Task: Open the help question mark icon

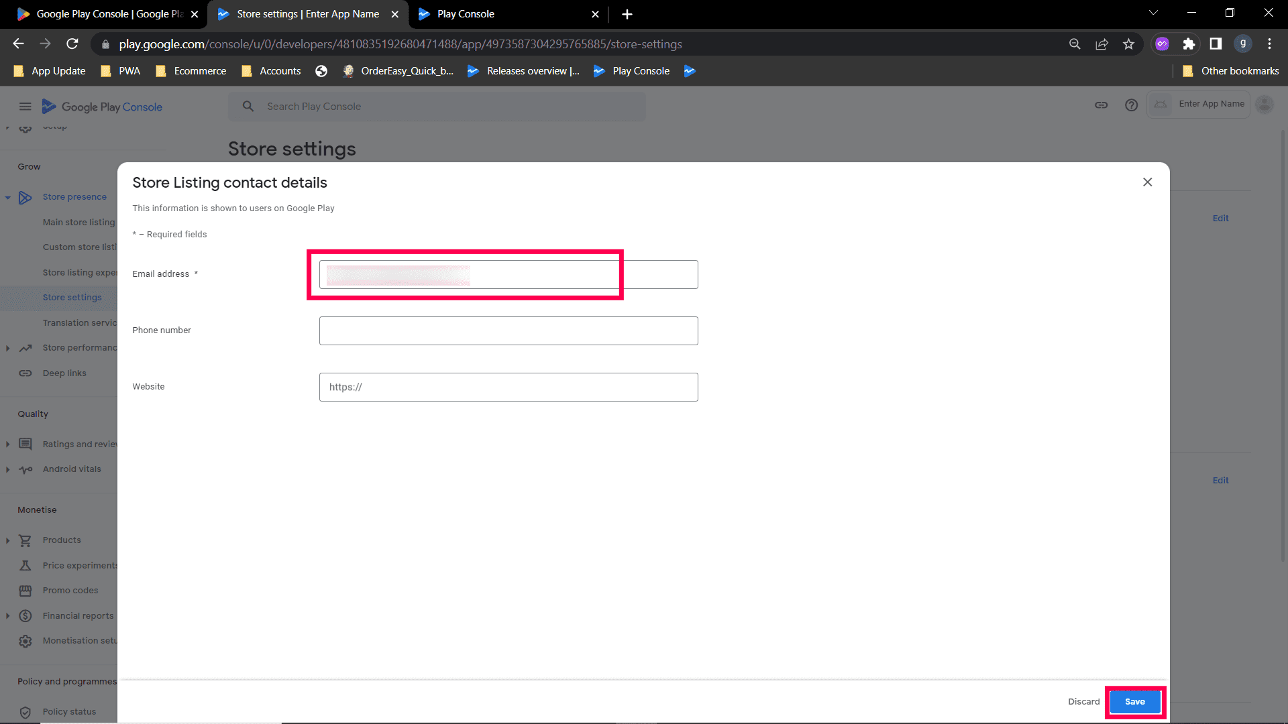Action: click(x=1131, y=105)
